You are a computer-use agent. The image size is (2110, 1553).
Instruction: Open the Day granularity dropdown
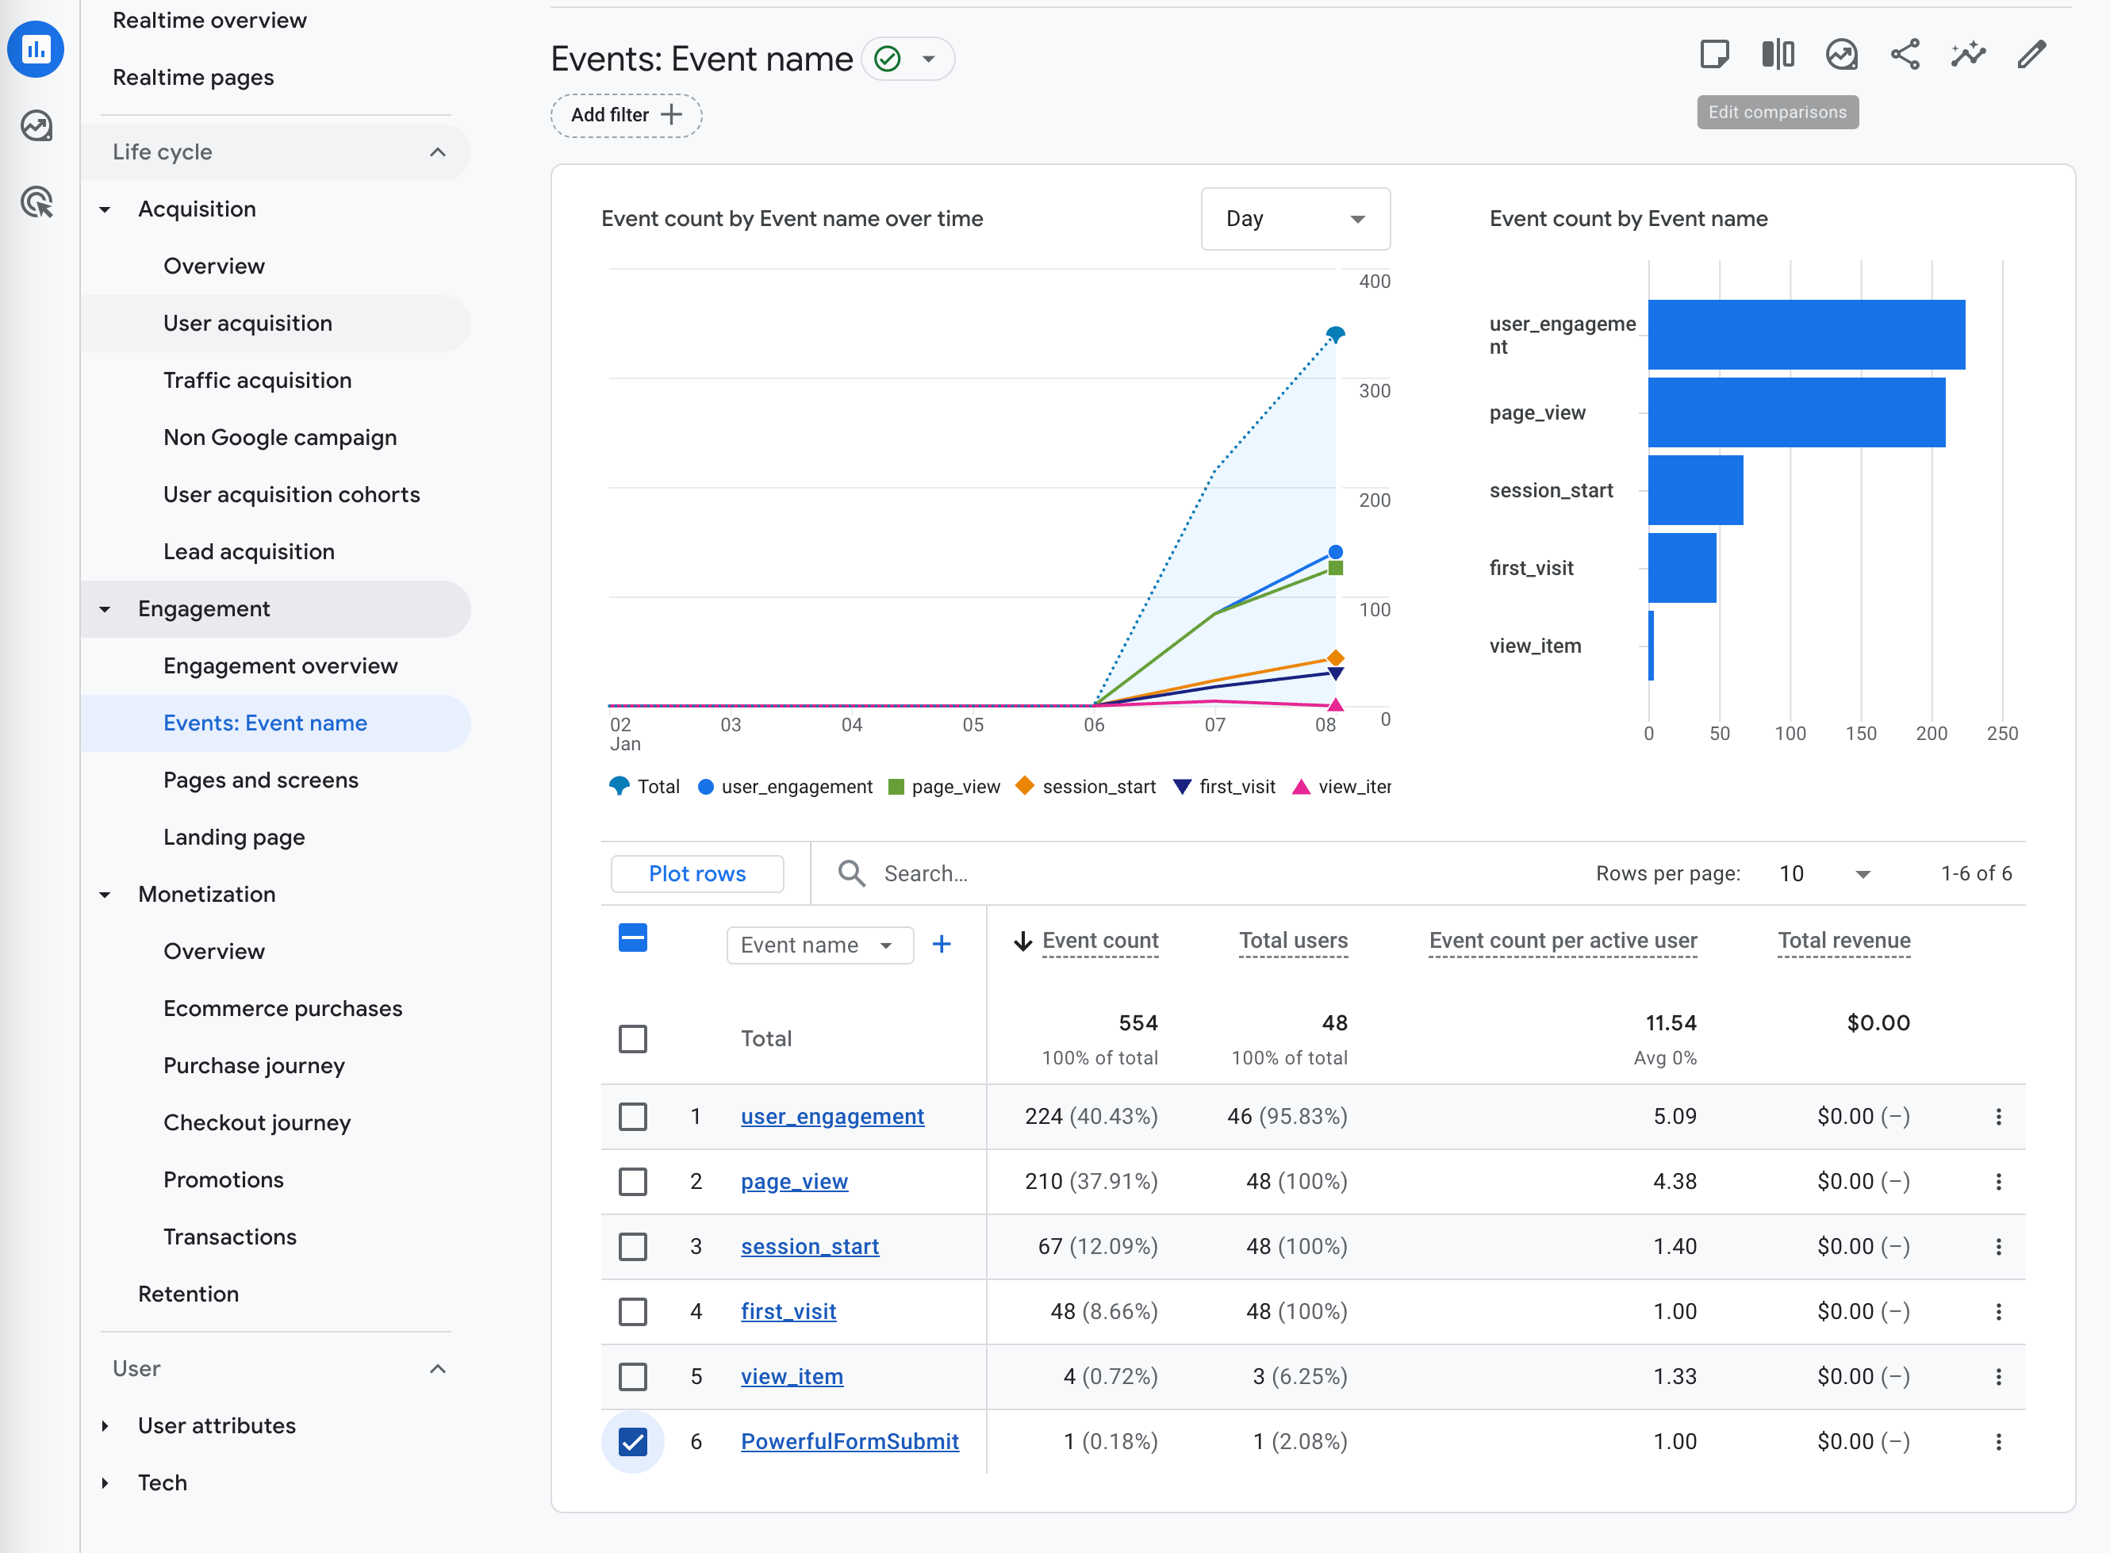[x=1295, y=219]
